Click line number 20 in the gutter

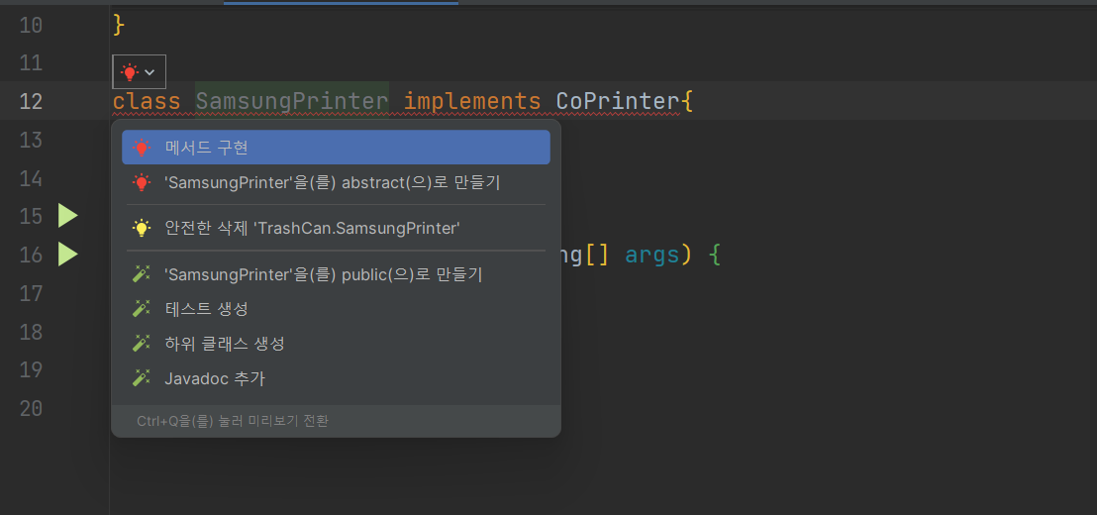click(x=31, y=408)
